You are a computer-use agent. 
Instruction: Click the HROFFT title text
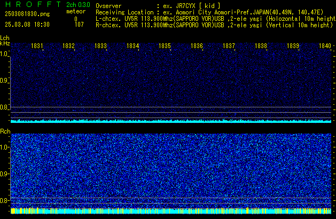[33, 4]
